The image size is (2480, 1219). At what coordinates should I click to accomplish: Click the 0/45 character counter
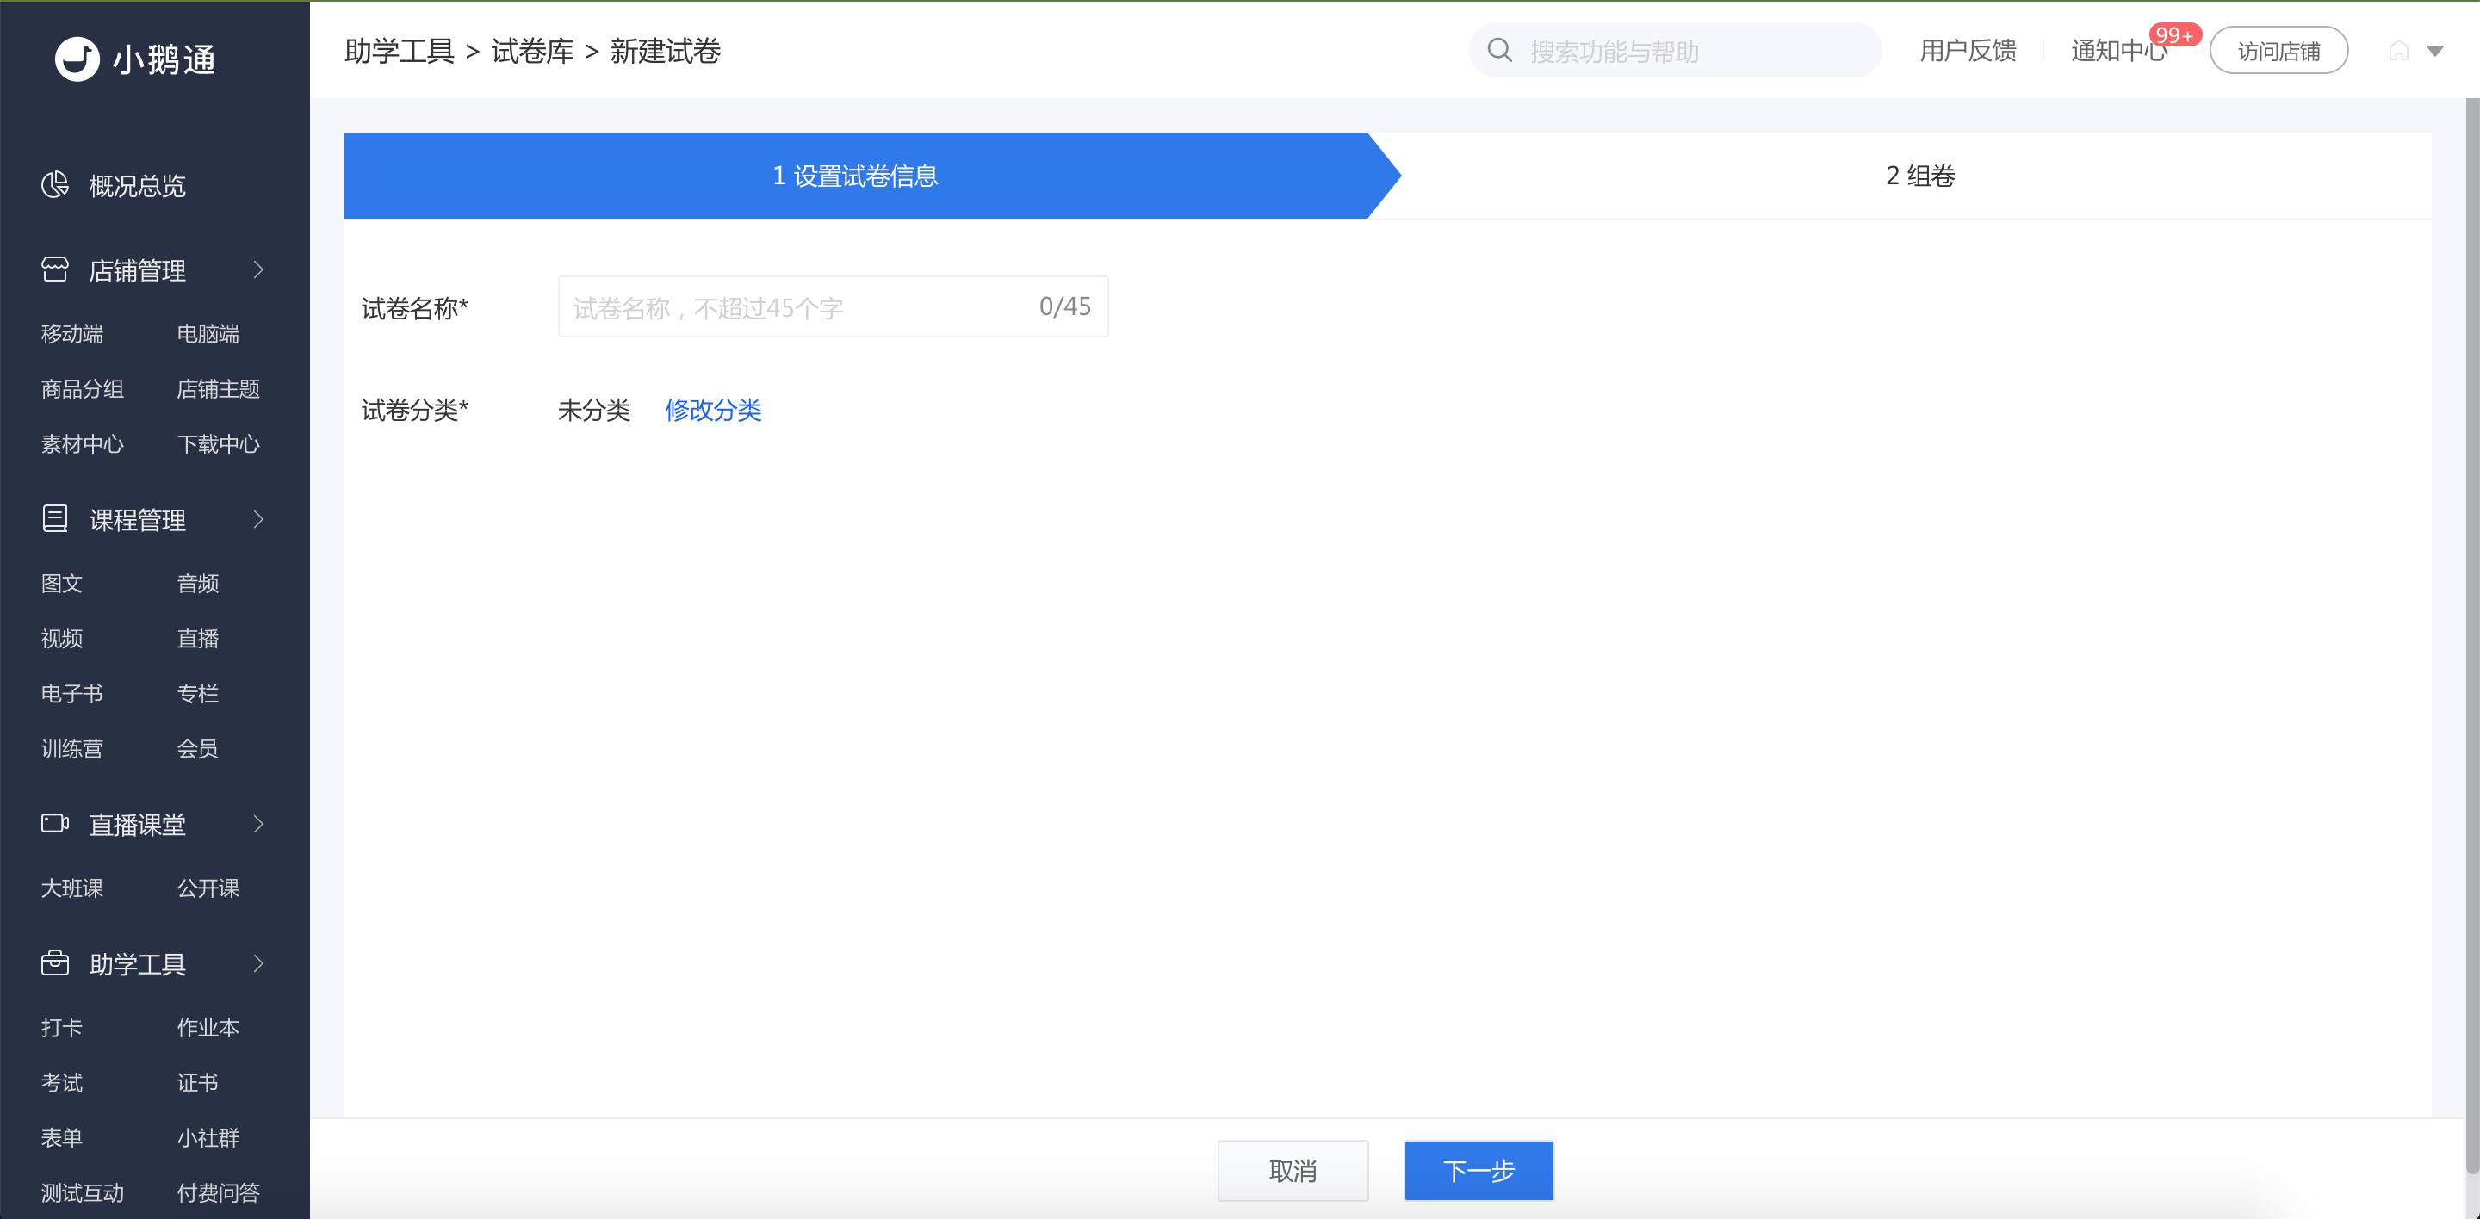(x=1065, y=307)
